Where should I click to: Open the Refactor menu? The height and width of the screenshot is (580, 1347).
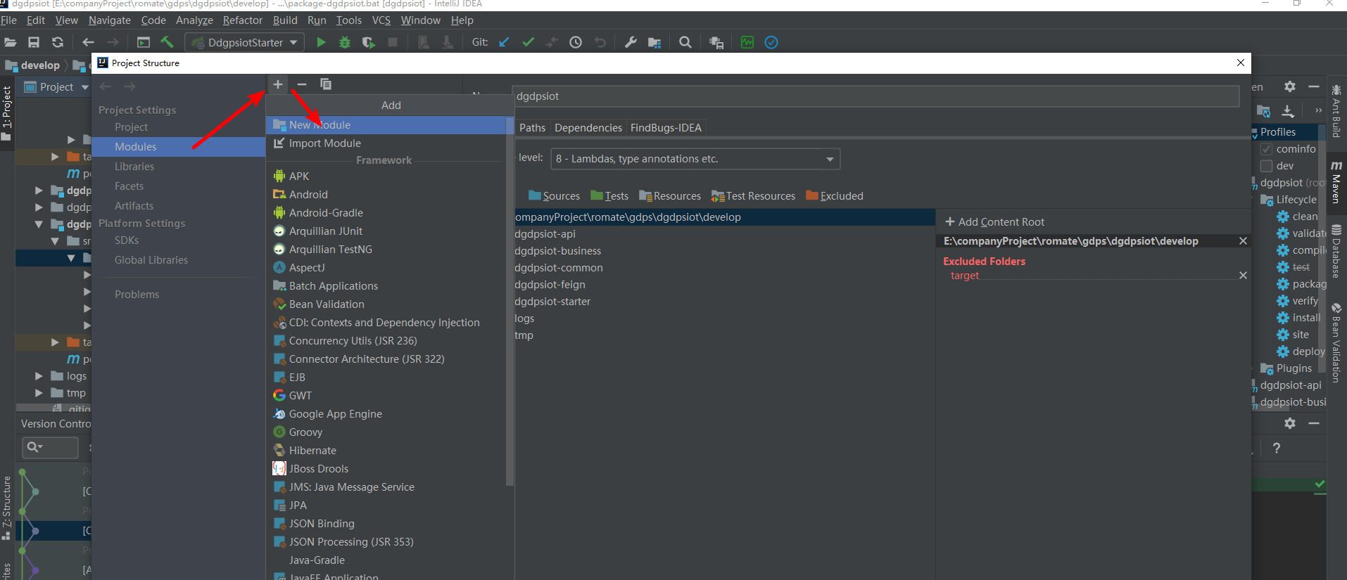click(243, 20)
